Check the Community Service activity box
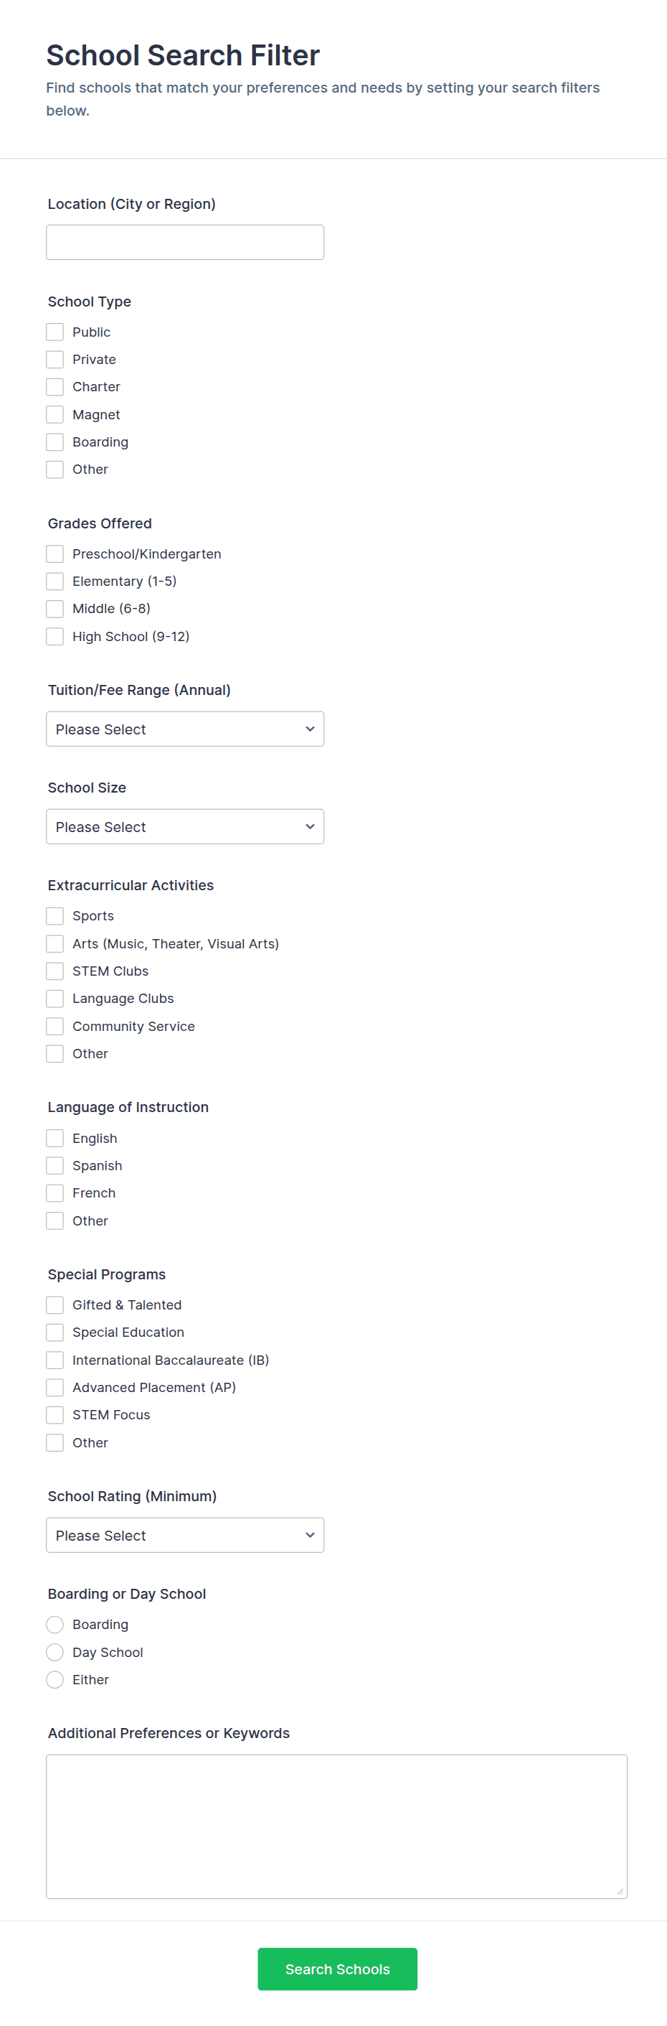This screenshot has height=2026, width=667. point(55,1026)
